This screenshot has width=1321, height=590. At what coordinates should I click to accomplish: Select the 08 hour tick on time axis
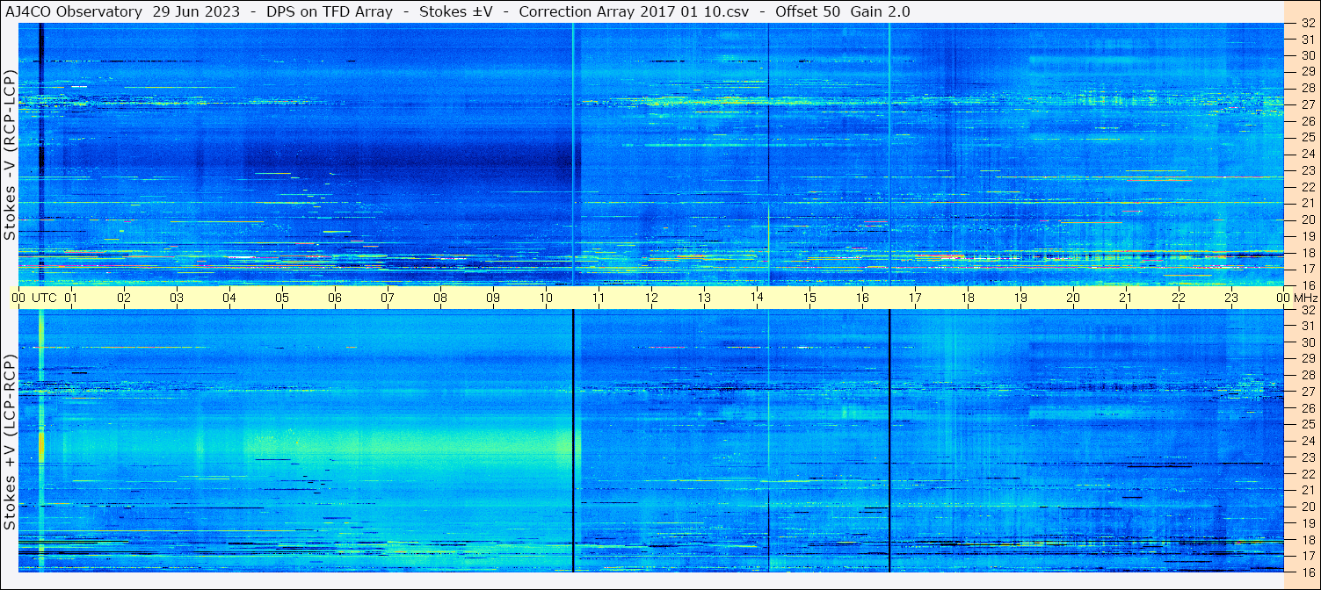coord(440,298)
